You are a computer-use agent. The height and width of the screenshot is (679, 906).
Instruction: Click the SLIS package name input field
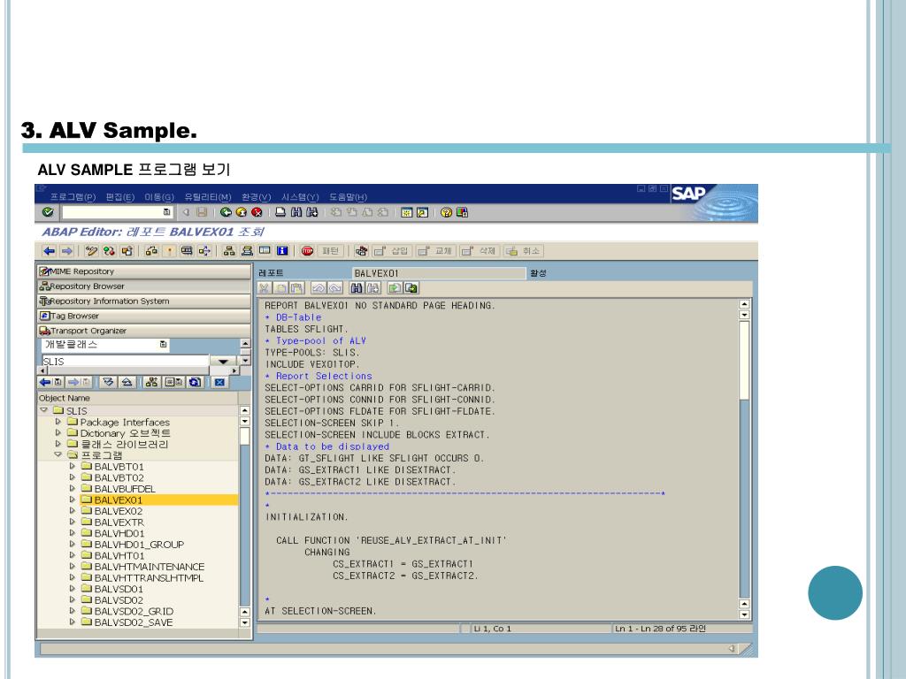coord(125,362)
